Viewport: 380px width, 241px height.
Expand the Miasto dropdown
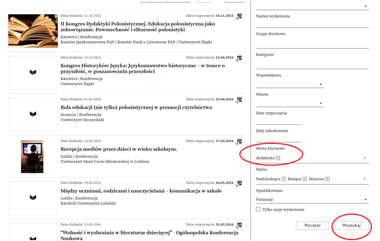point(290,103)
